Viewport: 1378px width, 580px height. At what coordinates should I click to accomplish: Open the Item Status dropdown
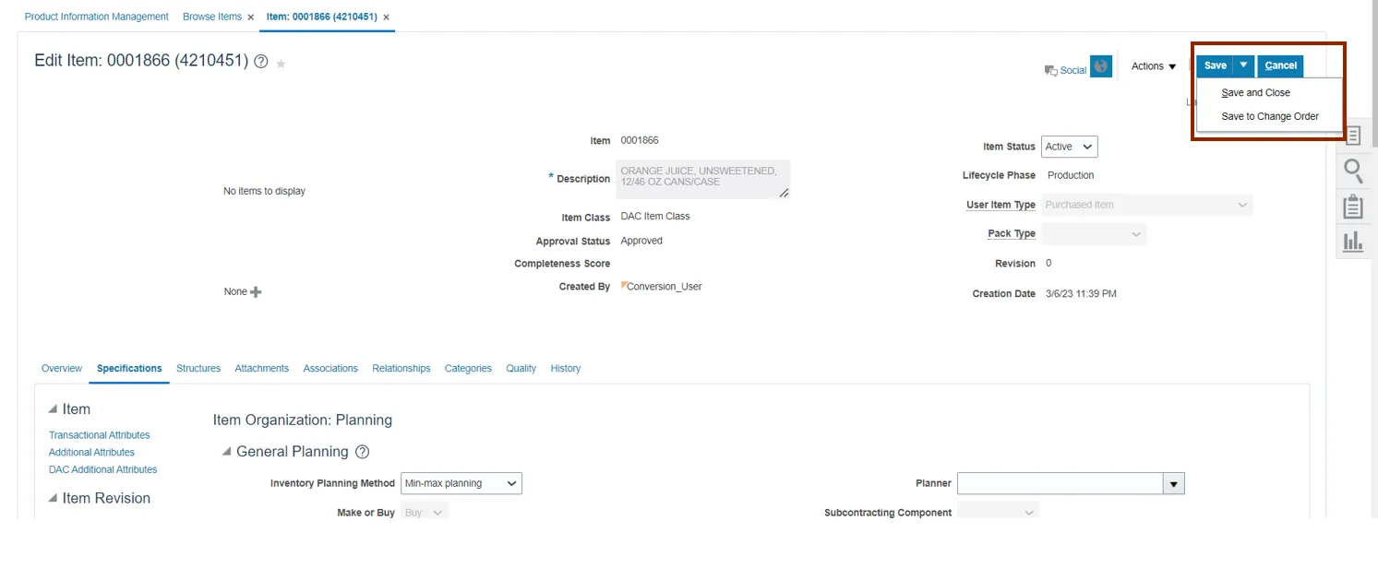[1070, 147]
